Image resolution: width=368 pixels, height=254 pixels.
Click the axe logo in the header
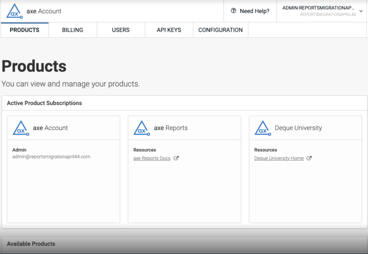coord(15,11)
